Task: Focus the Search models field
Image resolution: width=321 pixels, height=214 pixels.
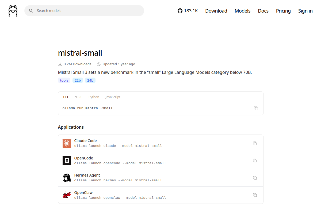Action: [x=84, y=11]
